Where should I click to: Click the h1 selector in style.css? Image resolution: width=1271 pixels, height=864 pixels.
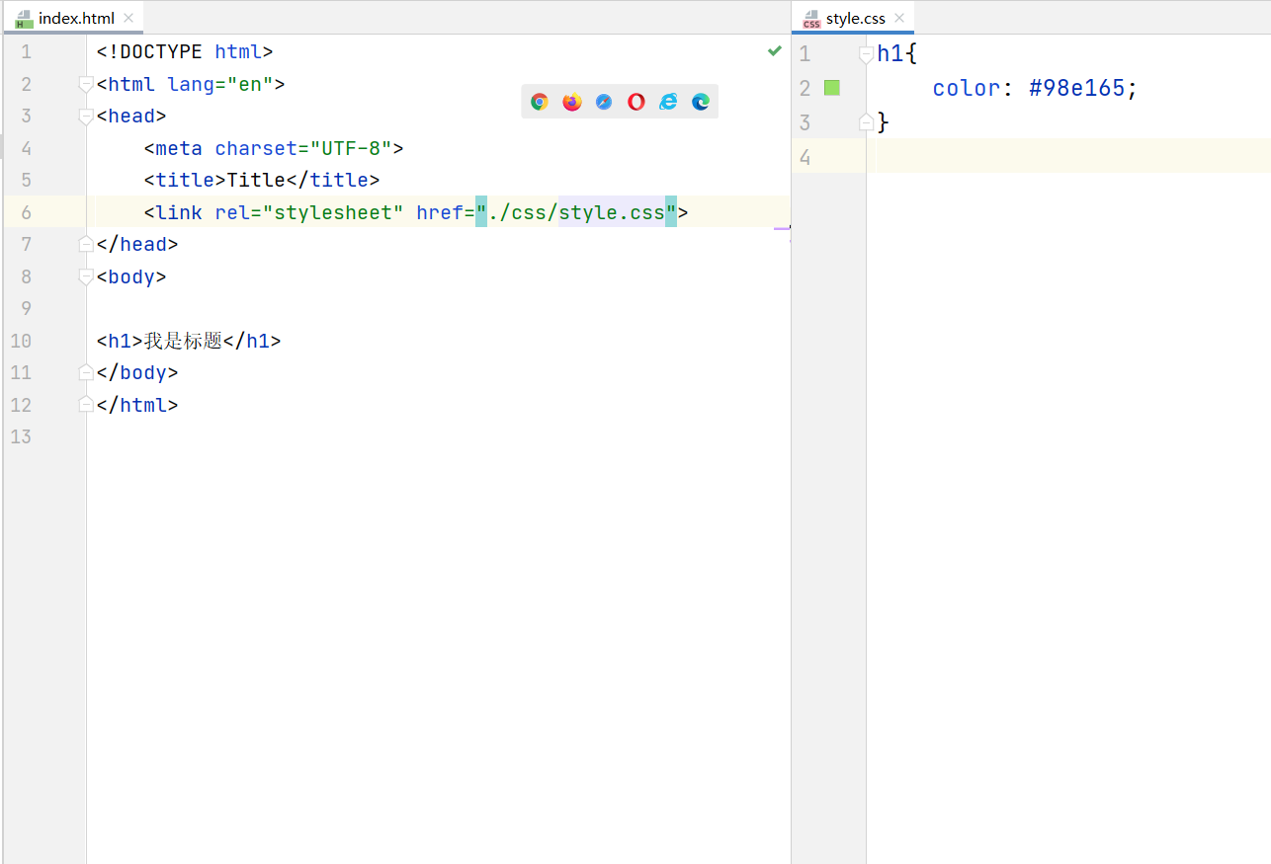point(890,53)
